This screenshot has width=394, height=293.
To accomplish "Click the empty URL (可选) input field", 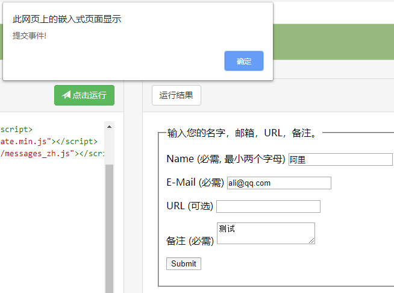I will (x=268, y=206).
